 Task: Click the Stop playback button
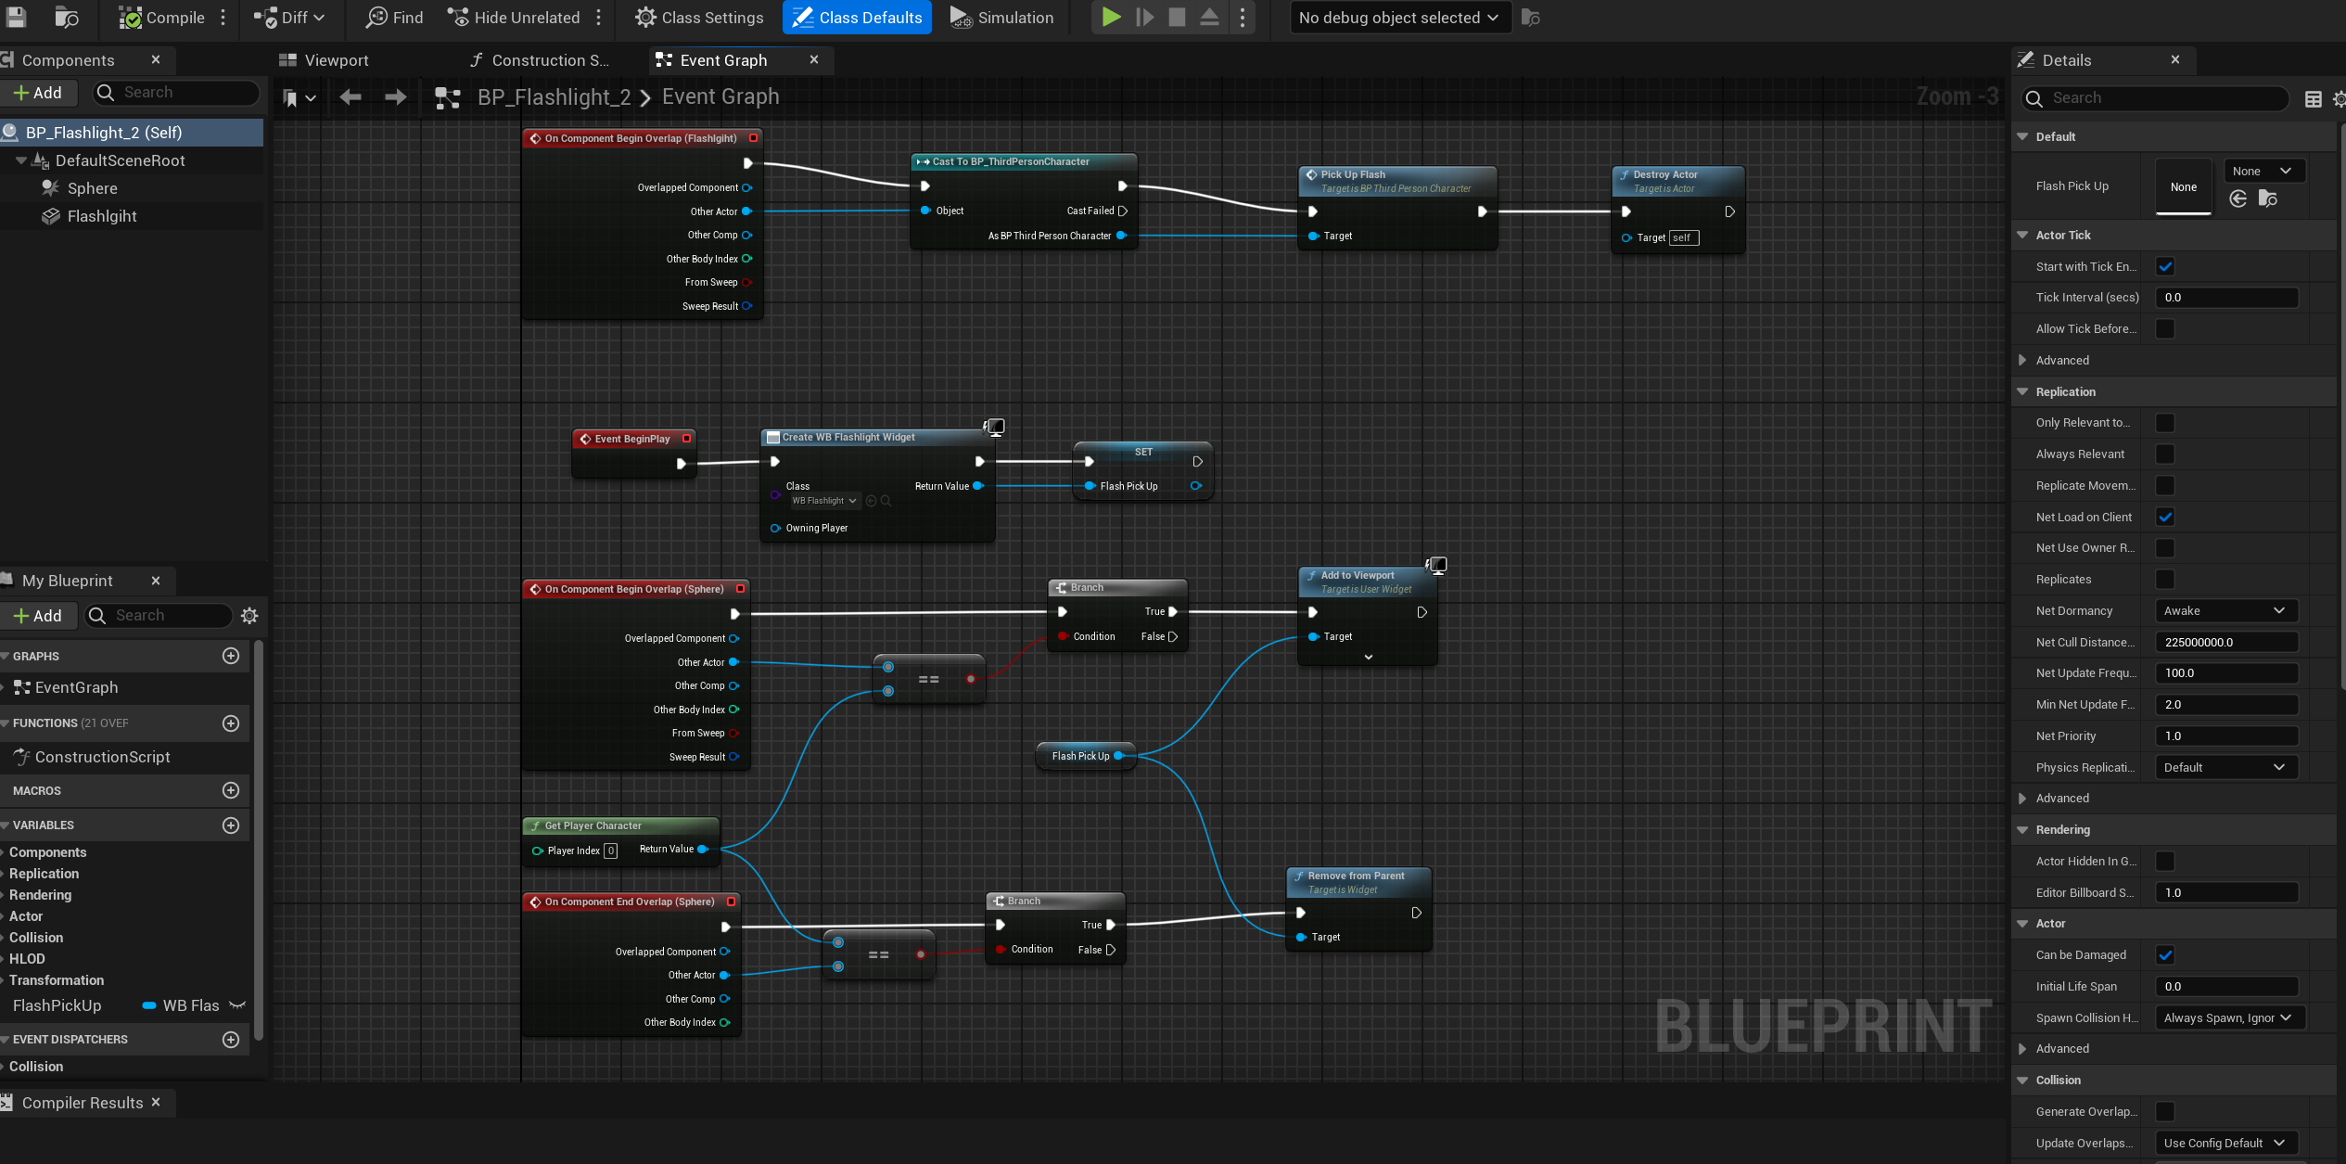coord(1177,17)
